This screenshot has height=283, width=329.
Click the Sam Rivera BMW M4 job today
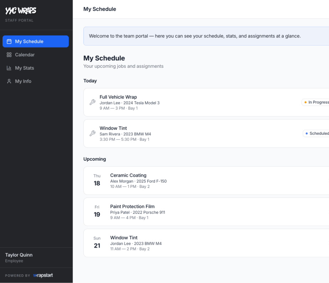[x=206, y=133]
